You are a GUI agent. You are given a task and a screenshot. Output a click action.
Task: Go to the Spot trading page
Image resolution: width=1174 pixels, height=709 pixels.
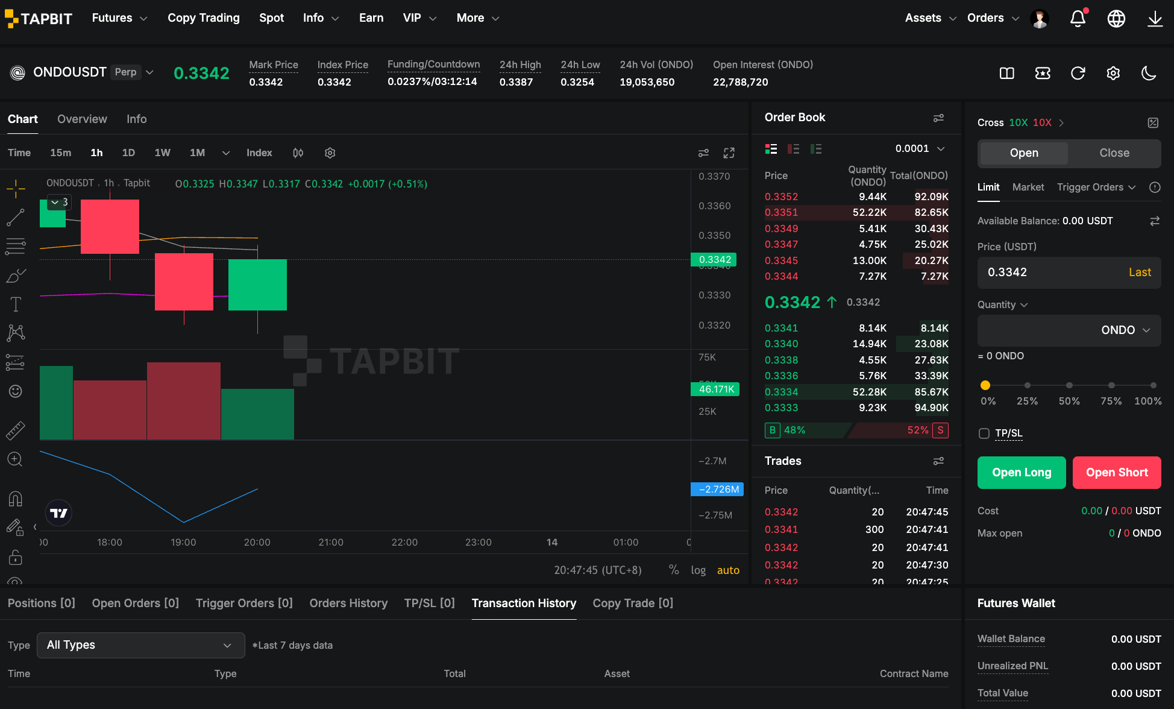coord(271,18)
